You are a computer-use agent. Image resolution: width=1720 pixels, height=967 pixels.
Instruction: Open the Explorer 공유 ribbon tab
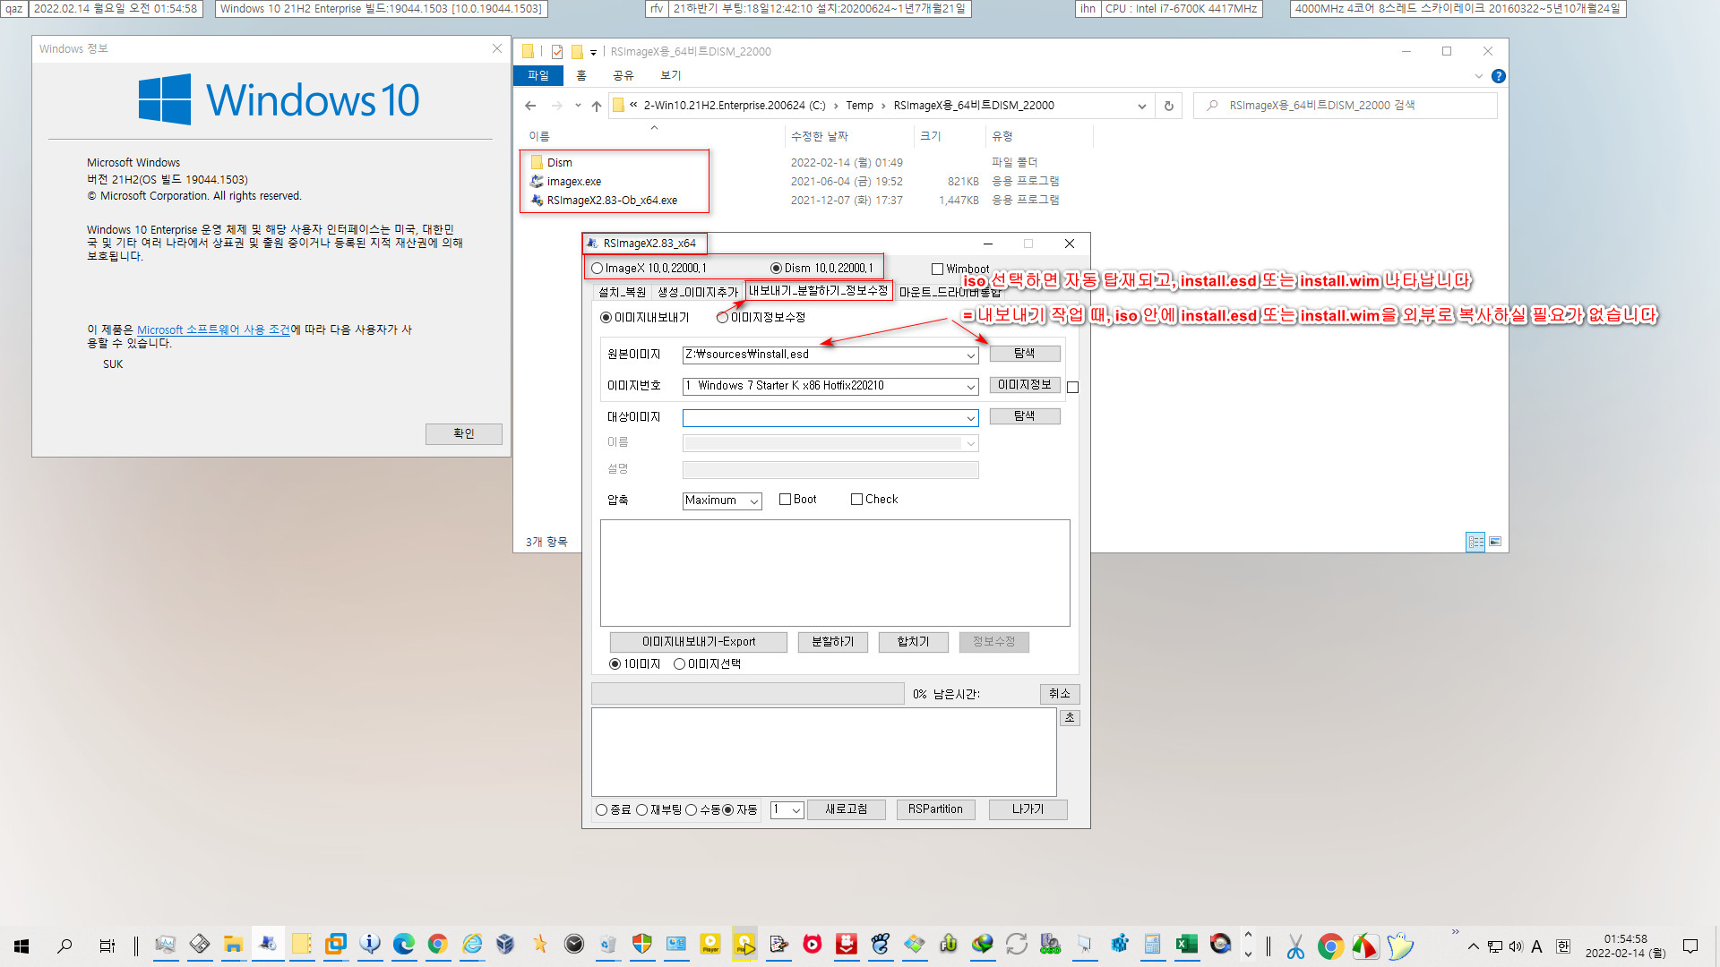pos(623,75)
